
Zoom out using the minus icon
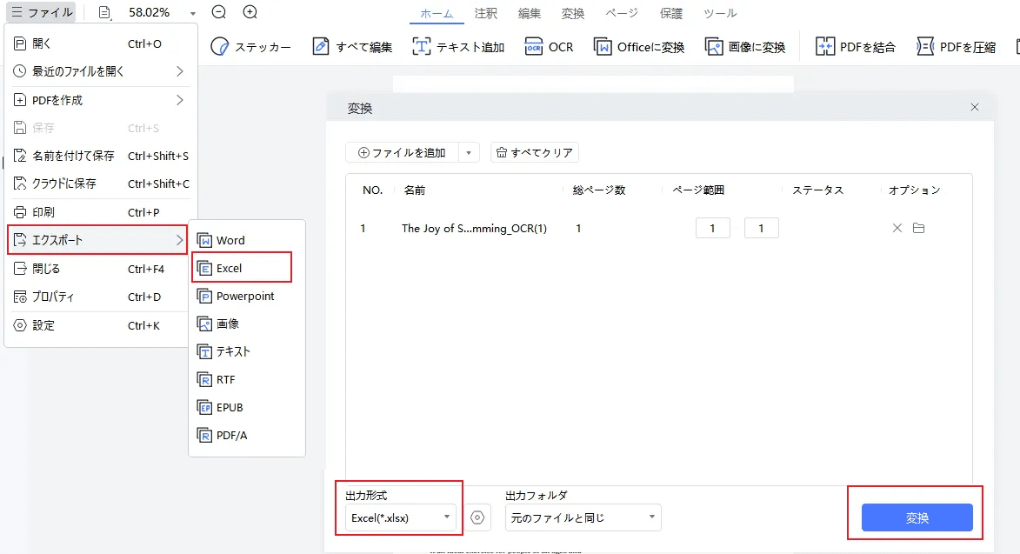(x=217, y=12)
